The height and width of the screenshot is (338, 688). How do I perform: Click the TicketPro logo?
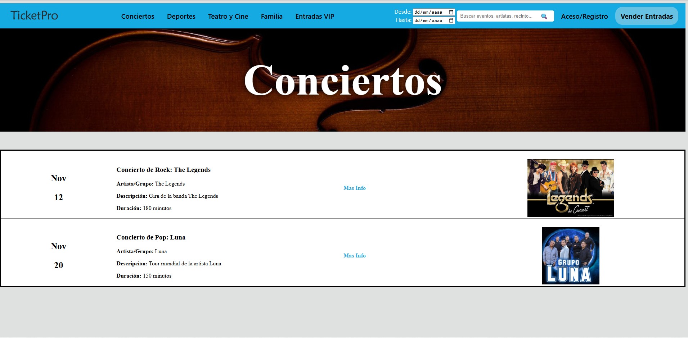click(34, 15)
